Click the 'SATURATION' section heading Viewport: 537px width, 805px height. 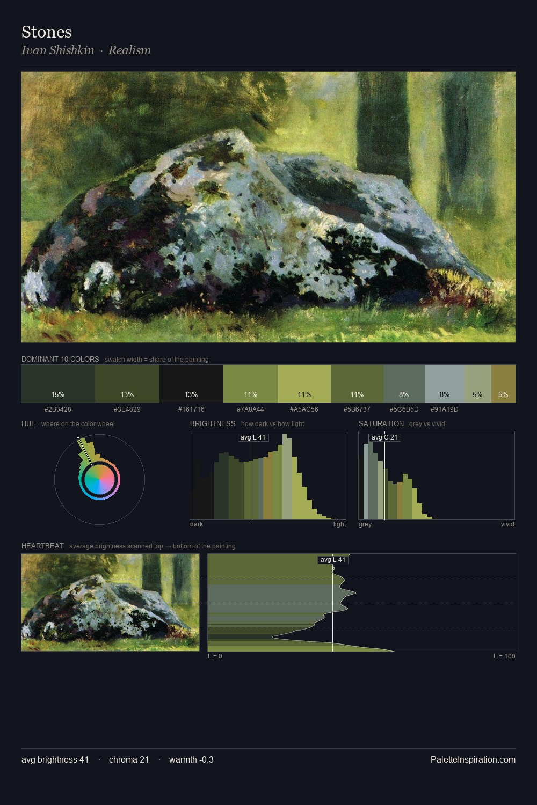(x=381, y=423)
